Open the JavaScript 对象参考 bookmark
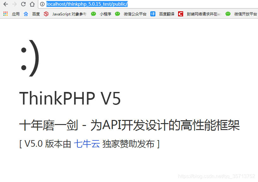The width and height of the screenshot is (258, 182). (x=69, y=14)
